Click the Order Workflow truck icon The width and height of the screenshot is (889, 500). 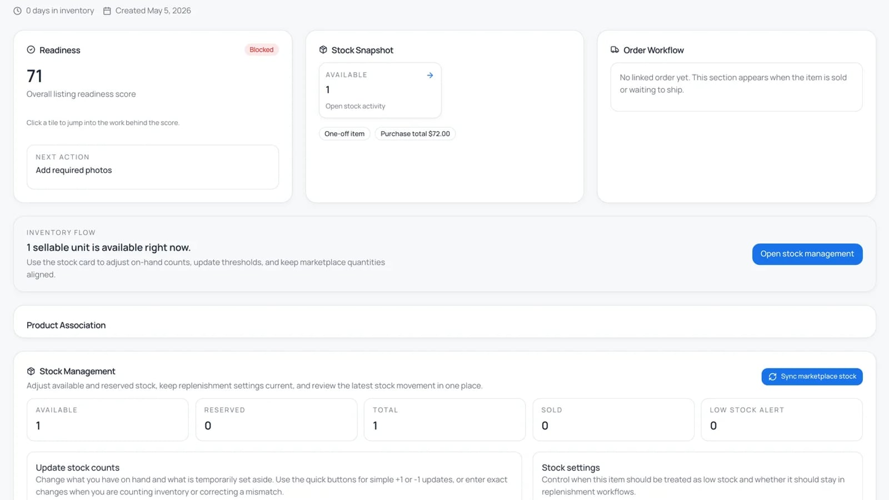point(615,50)
